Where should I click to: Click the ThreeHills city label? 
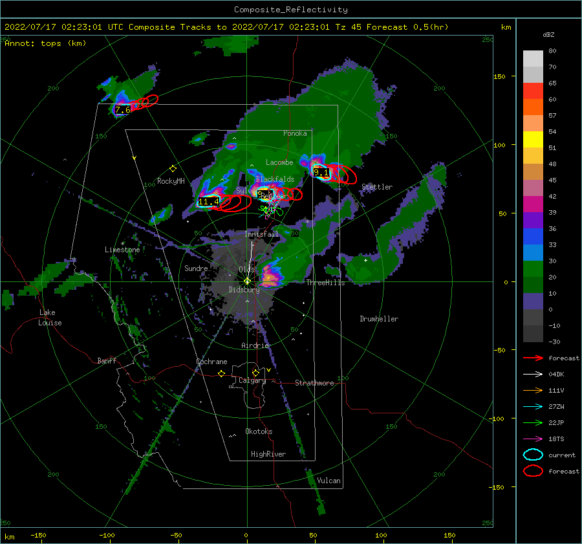325,283
